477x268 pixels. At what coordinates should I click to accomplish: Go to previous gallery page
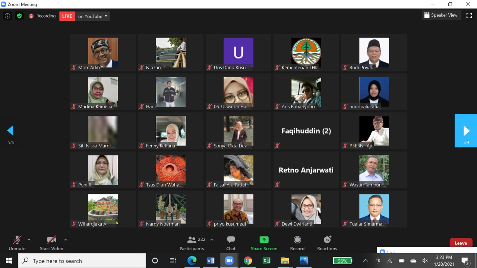[11, 131]
